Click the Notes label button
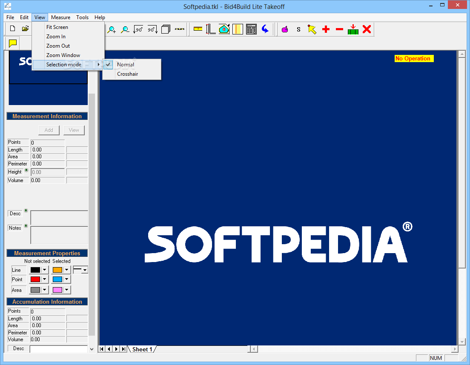The height and width of the screenshot is (365, 470). click(15, 228)
